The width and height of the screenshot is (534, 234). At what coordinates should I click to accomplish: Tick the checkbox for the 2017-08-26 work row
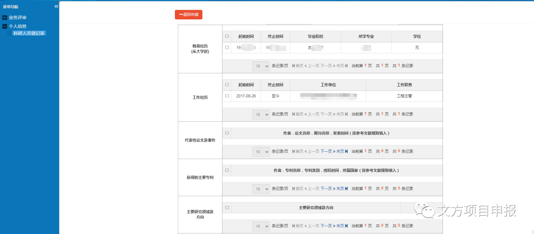point(227,96)
